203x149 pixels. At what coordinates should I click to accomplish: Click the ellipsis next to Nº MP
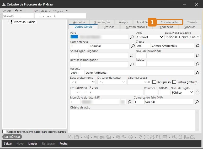26,11
